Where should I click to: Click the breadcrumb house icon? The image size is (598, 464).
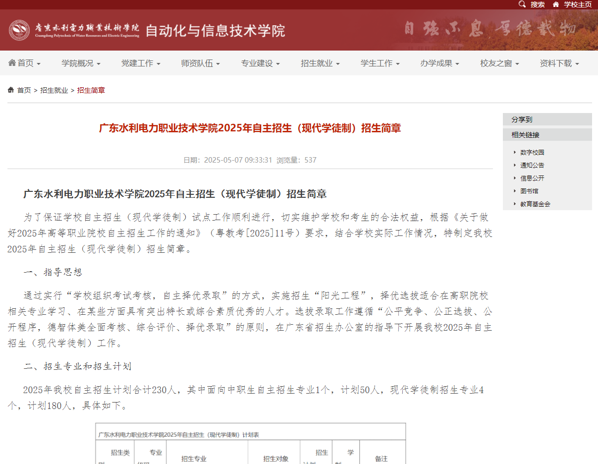(x=10, y=90)
